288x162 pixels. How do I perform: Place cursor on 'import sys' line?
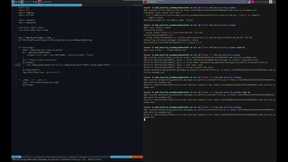point(24,8)
